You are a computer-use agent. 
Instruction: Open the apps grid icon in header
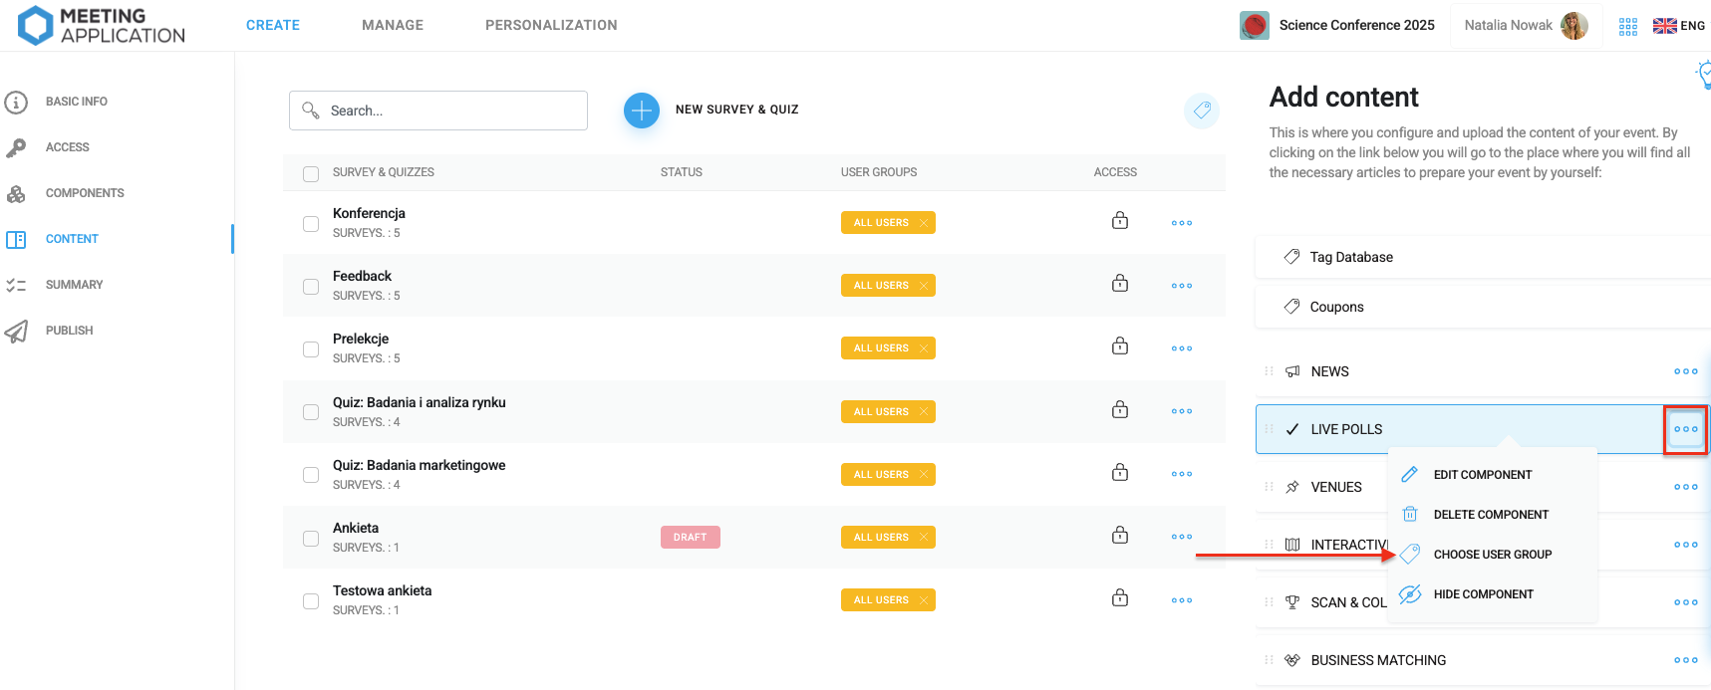coord(1628,26)
